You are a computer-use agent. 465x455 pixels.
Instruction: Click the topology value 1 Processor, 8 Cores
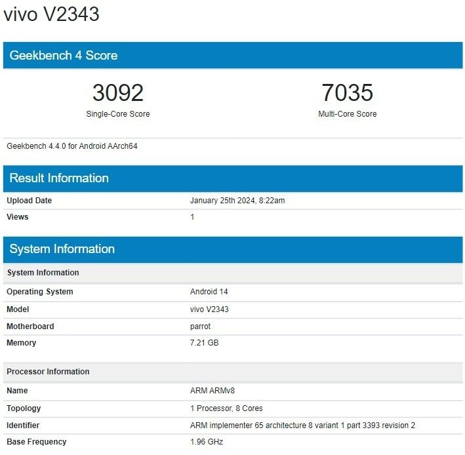point(226,408)
